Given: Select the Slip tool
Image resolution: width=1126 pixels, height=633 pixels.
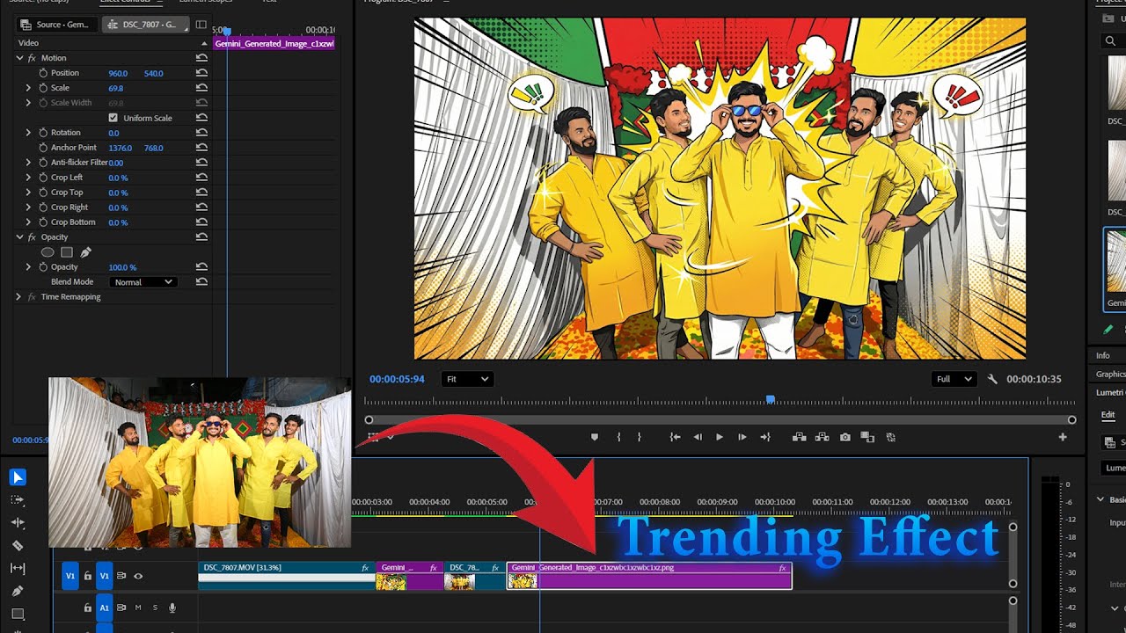Looking at the screenshot, I should [18, 568].
